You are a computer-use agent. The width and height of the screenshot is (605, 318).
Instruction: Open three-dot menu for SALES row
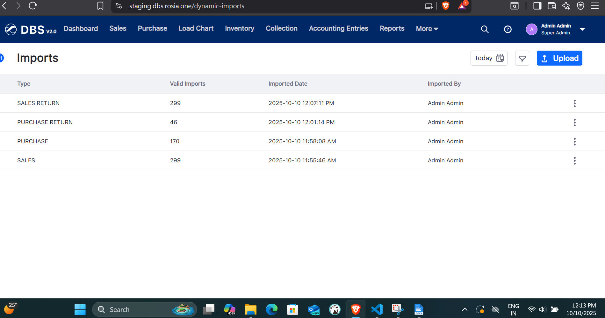[x=574, y=160]
